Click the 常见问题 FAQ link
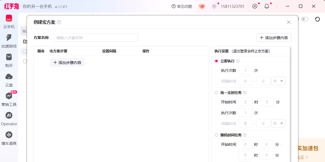 pos(182,6)
